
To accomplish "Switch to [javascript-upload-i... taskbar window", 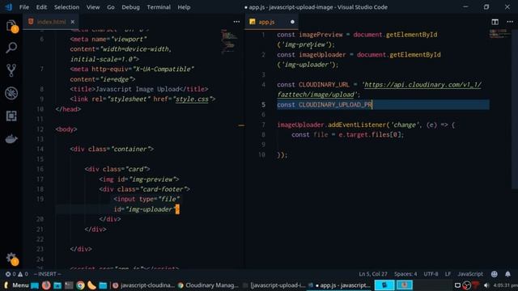I will click(274, 285).
